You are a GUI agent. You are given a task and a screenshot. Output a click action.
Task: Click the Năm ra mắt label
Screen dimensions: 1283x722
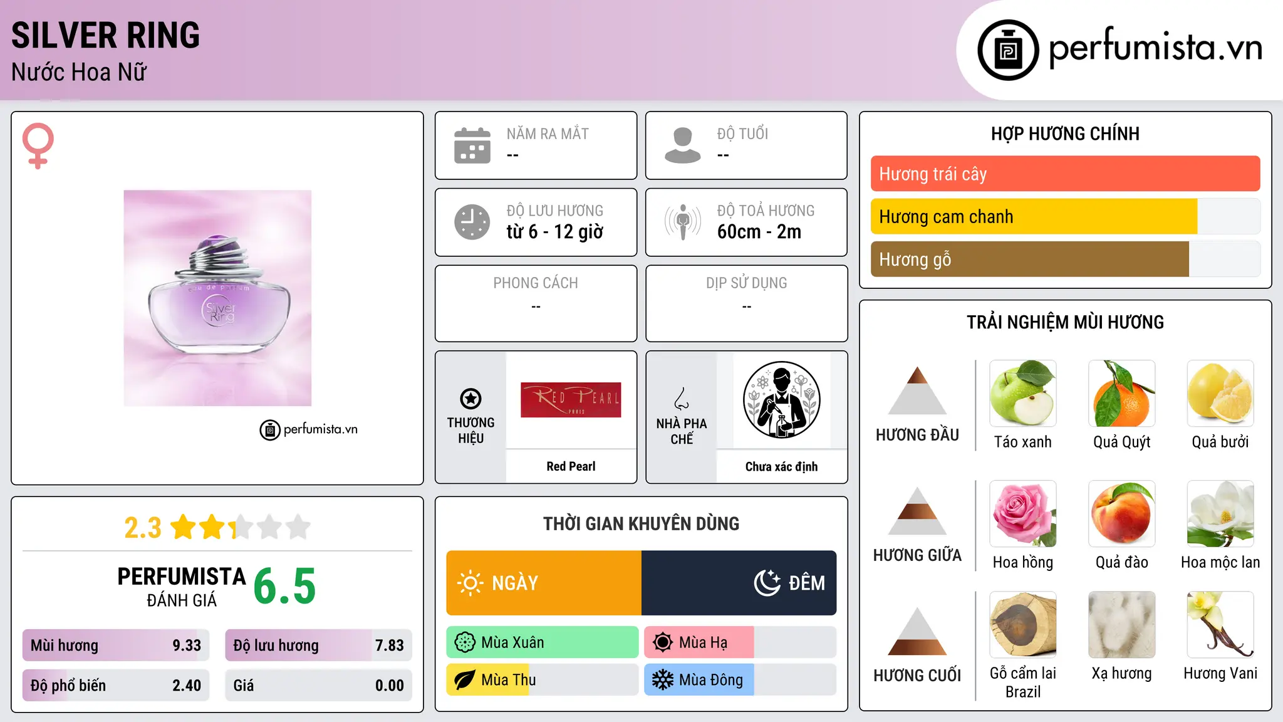tap(548, 133)
